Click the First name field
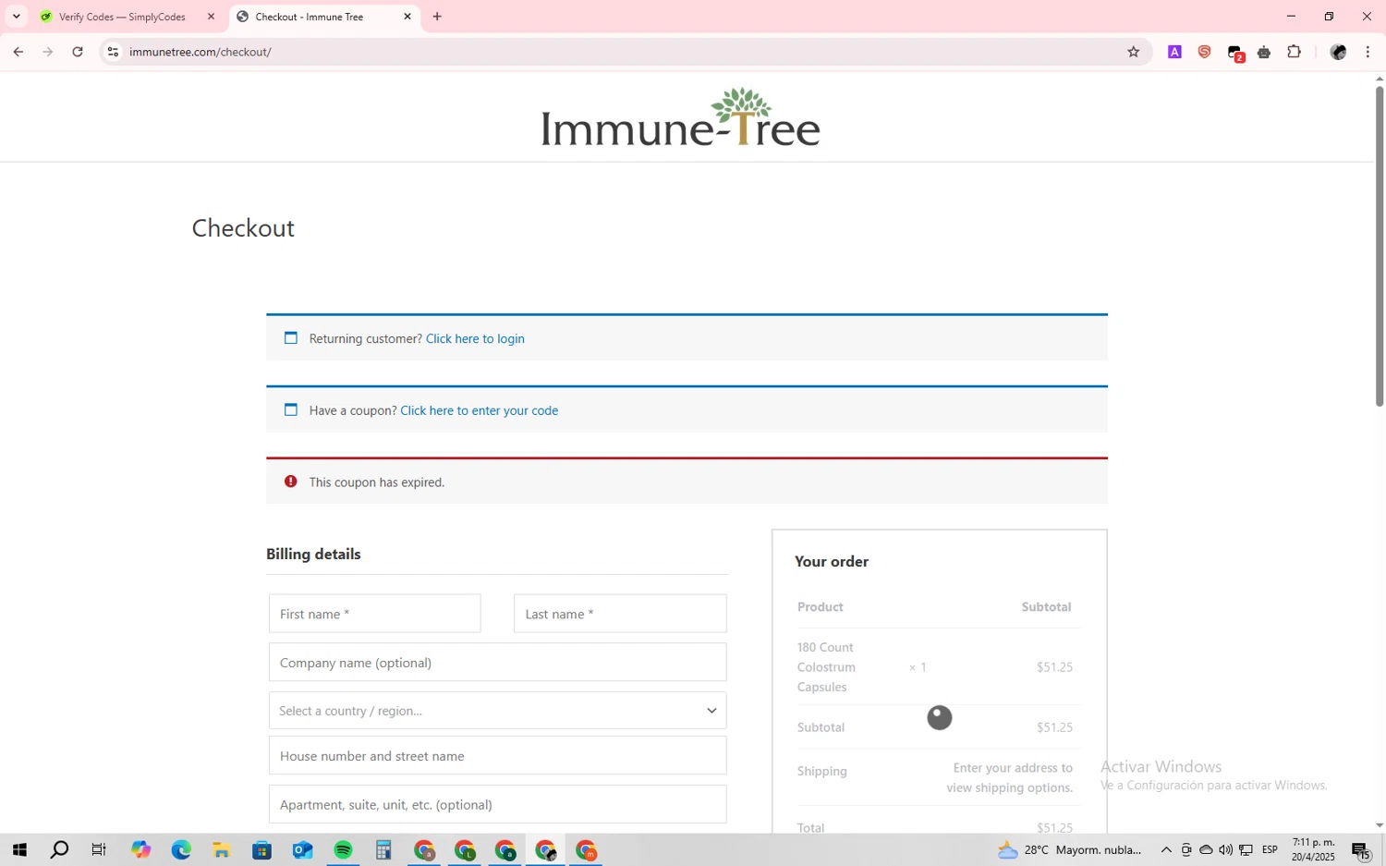The image size is (1386, 866). point(374,614)
